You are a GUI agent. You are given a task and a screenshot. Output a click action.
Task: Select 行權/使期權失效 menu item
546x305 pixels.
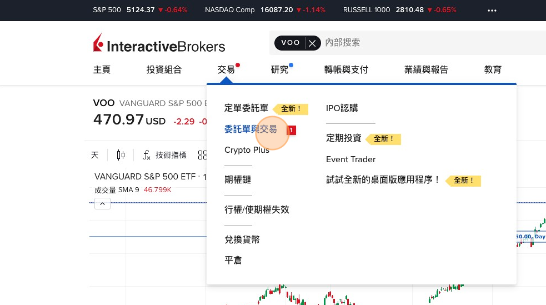pos(257,209)
